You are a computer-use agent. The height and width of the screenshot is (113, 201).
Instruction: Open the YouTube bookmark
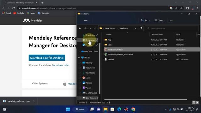pyautogui.click(x=19, y=13)
